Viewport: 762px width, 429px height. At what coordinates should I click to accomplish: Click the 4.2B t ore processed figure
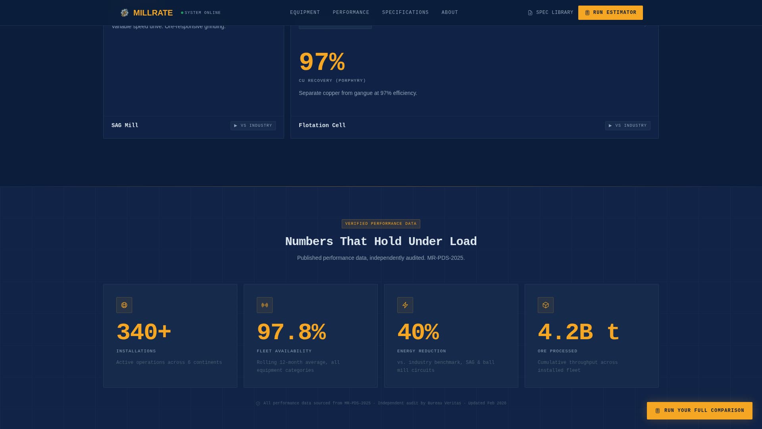tap(578, 332)
